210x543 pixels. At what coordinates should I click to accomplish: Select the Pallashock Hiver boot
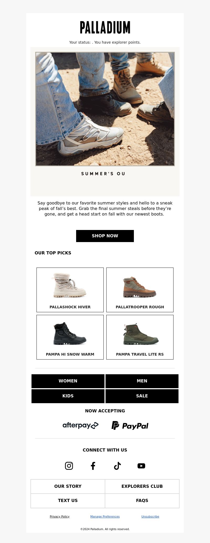click(70, 290)
